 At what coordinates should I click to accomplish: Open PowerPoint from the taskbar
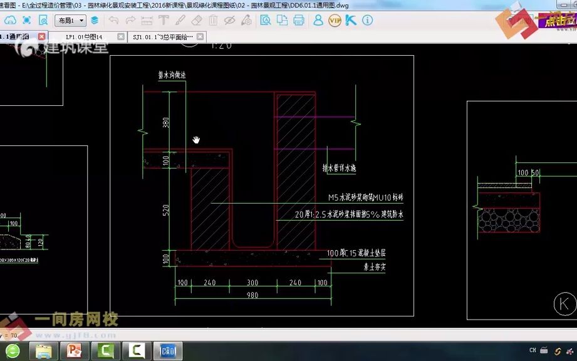(75, 350)
